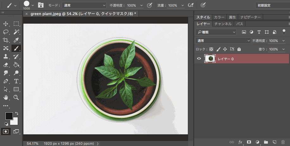Select the Zoom magnifier tool
Screen dimensions: 290x146
point(16,97)
